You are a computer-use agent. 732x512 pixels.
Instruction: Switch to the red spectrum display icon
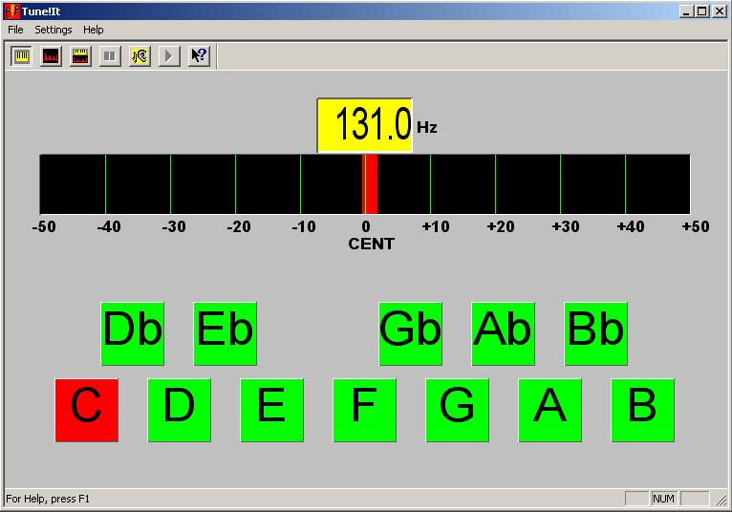51,56
